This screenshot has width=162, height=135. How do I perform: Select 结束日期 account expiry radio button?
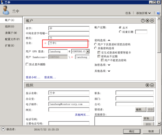120,32
